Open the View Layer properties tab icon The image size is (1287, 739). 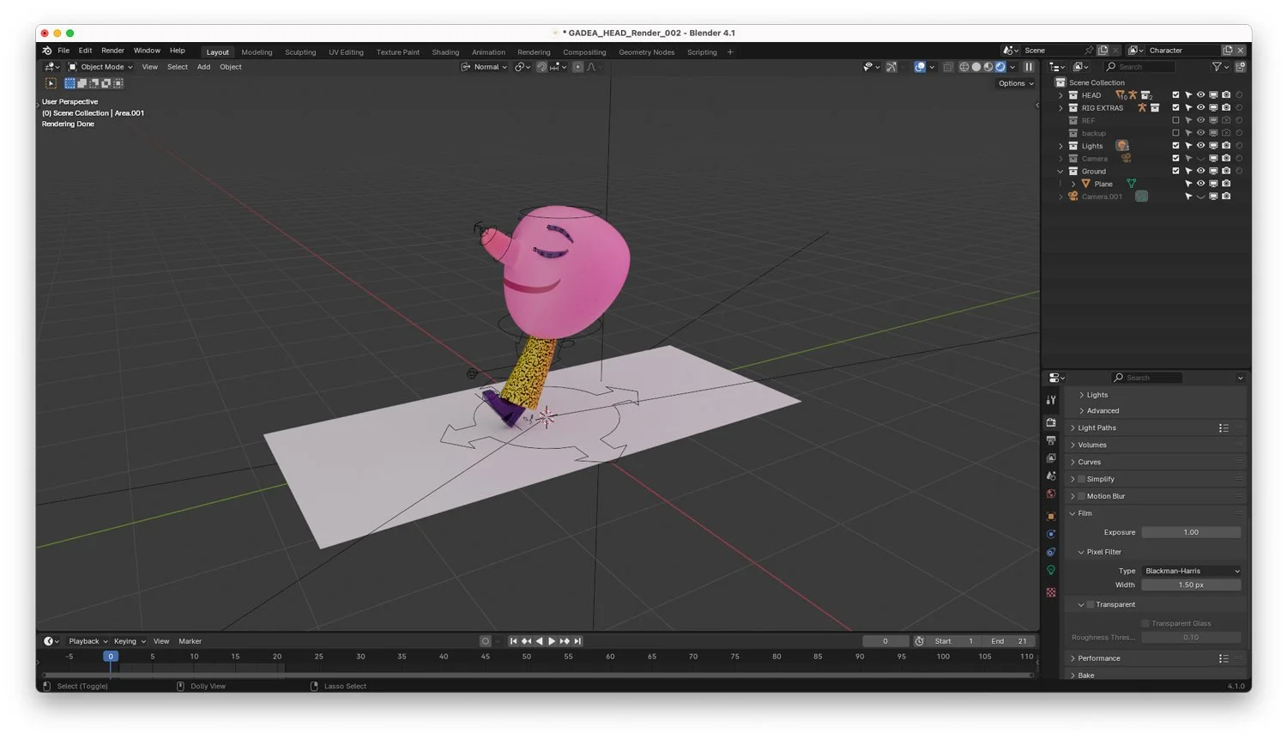[1051, 458]
